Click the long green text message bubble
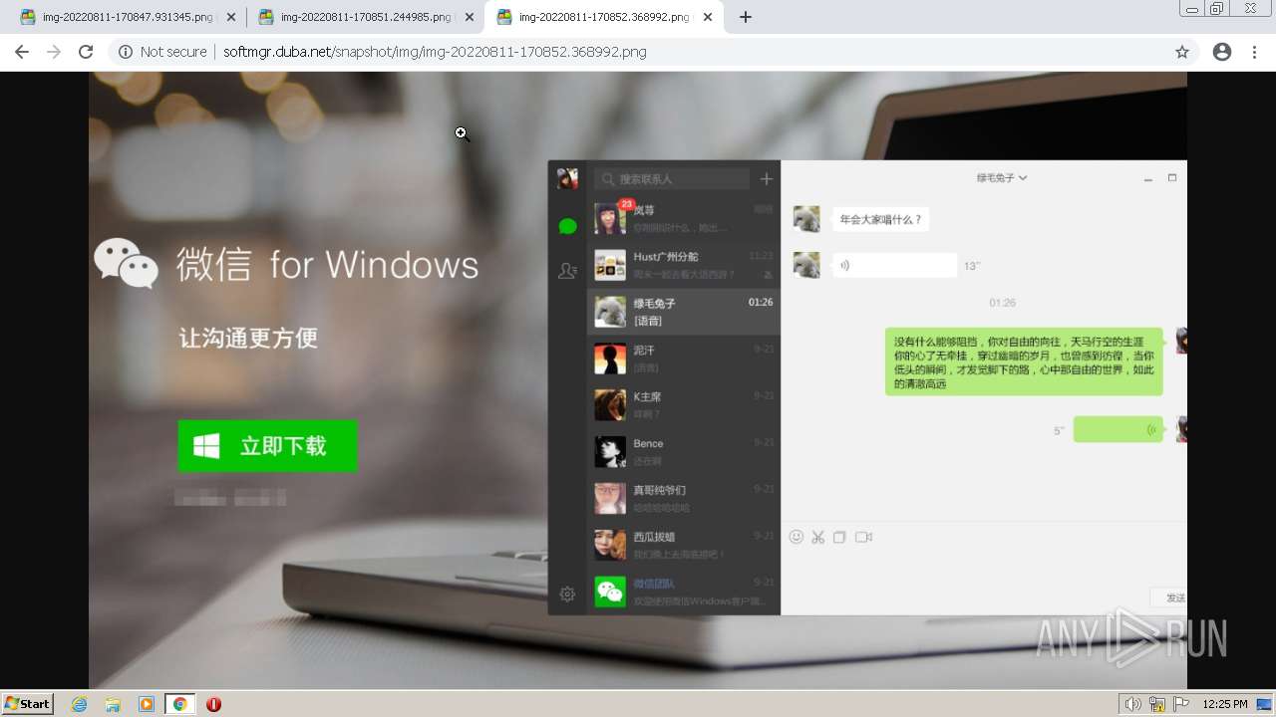 pos(1024,361)
